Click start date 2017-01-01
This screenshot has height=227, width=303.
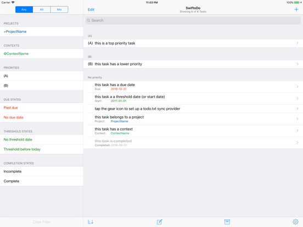119,101
